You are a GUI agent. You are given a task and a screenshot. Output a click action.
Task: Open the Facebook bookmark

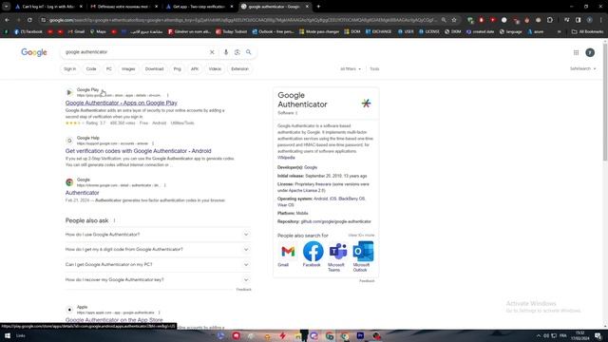(28, 31)
